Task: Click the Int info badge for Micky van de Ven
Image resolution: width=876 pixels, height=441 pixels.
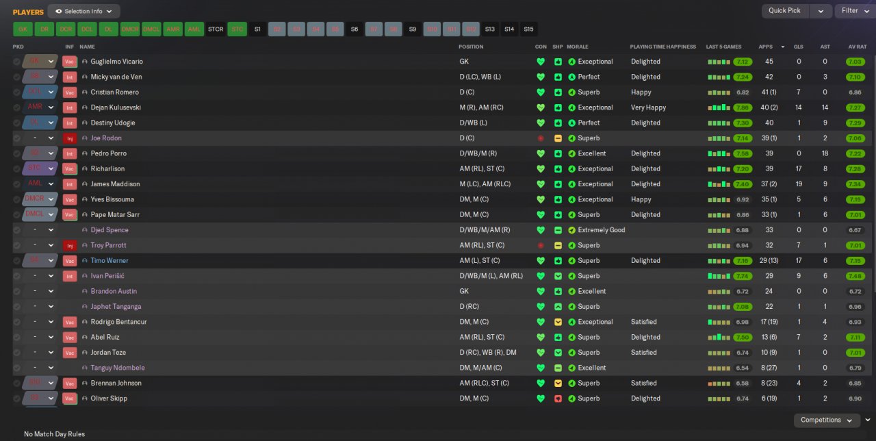Action: click(69, 77)
